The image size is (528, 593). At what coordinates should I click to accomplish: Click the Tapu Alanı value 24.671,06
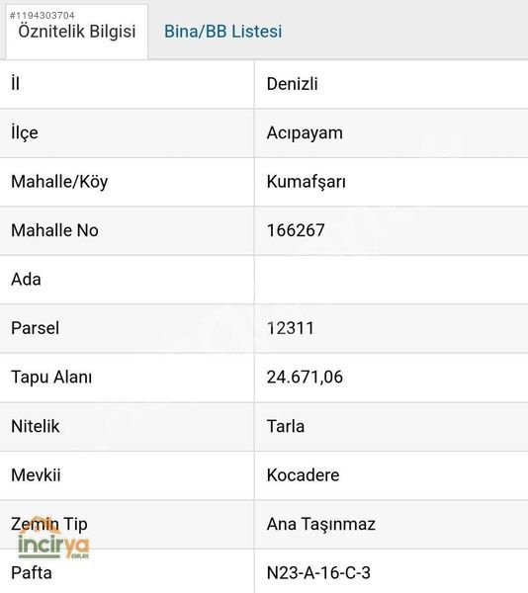click(305, 378)
